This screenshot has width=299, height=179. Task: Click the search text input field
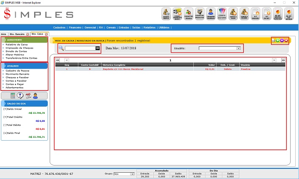[80, 48]
